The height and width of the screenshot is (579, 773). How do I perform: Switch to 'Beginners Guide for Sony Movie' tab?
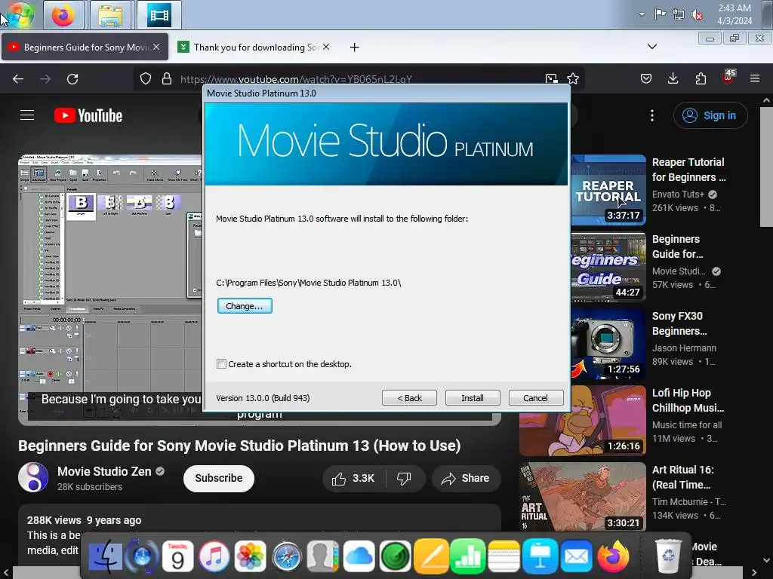tap(85, 47)
